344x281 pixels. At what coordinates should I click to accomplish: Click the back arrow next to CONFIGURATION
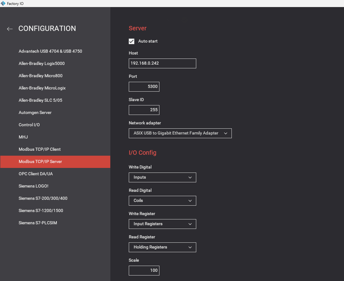coord(10,29)
